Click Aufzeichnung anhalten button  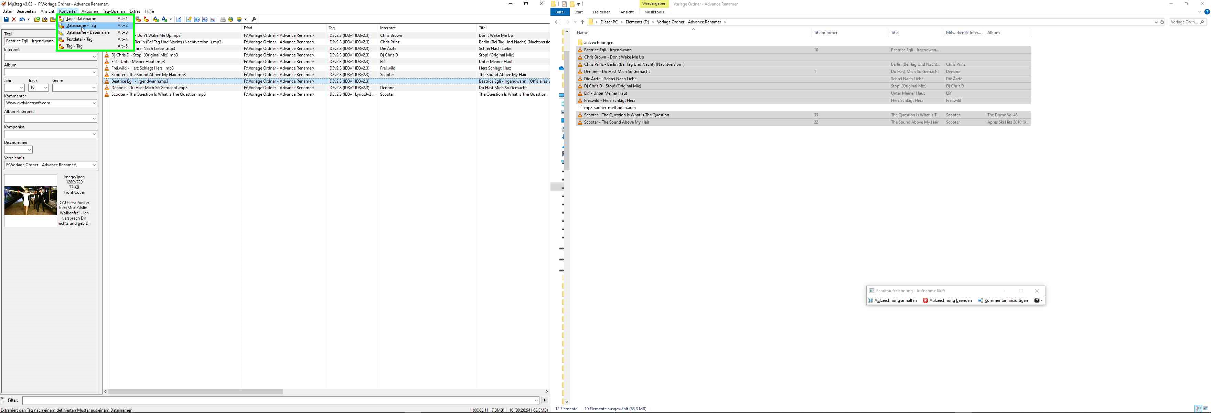pyautogui.click(x=892, y=300)
